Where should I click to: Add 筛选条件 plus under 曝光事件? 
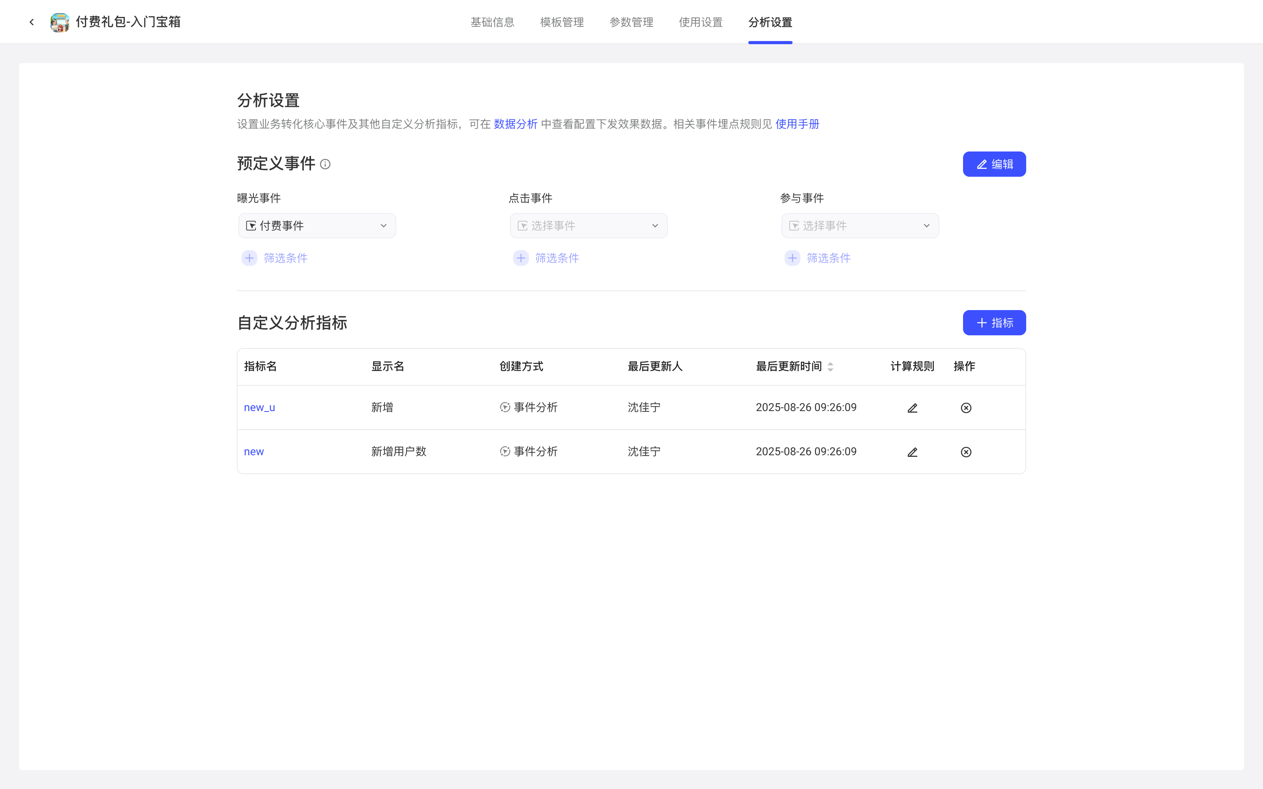point(249,258)
